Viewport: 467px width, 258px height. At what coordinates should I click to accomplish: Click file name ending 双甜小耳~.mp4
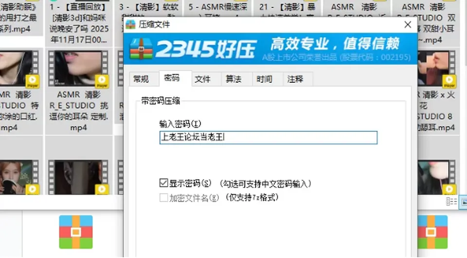point(436,23)
